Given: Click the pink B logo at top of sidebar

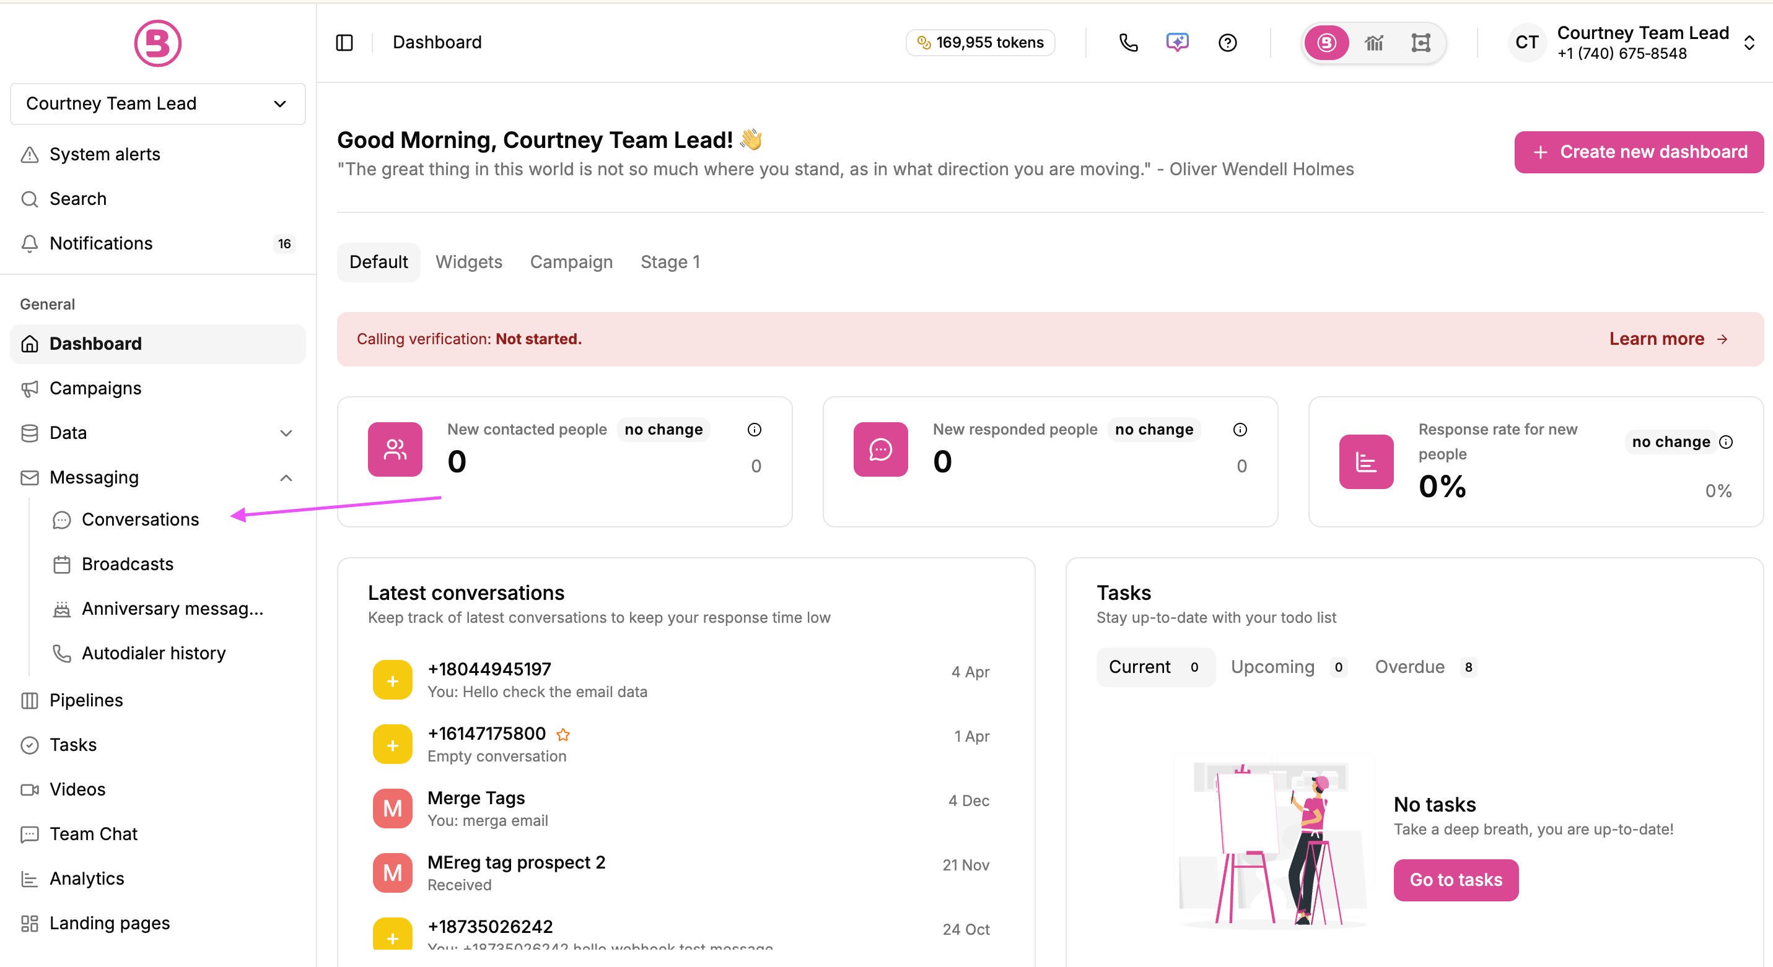Looking at the screenshot, I should 157,43.
